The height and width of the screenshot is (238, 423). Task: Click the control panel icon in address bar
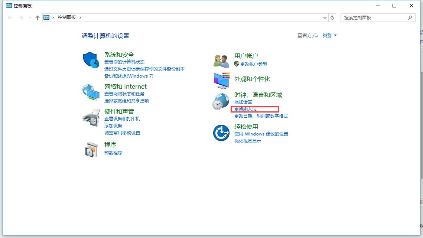(x=46, y=17)
